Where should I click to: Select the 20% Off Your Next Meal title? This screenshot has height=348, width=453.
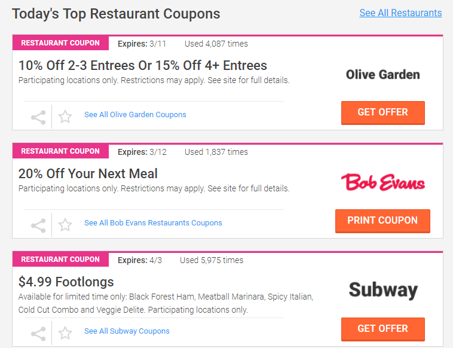click(88, 174)
